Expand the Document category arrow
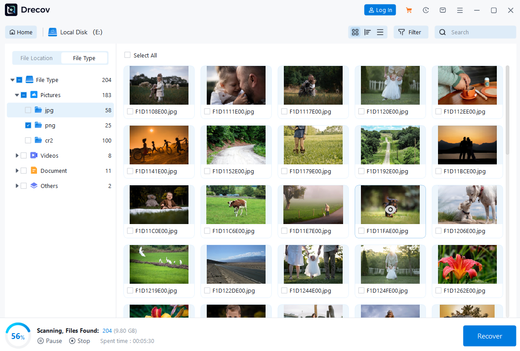The width and height of the screenshot is (520, 351). tap(17, 171)
